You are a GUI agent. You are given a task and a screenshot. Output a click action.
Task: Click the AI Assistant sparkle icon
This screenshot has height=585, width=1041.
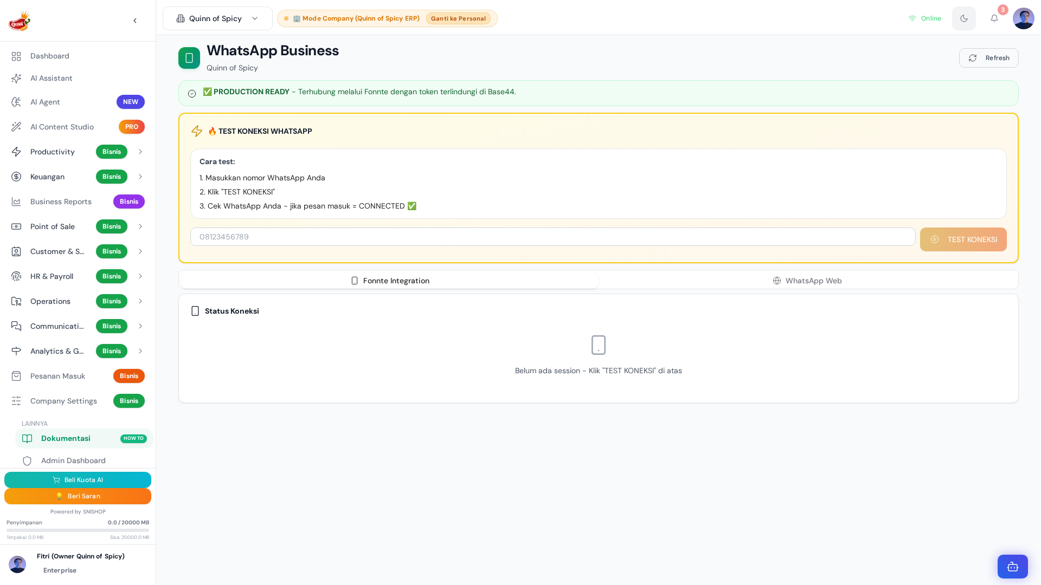[x=16, y=78]
